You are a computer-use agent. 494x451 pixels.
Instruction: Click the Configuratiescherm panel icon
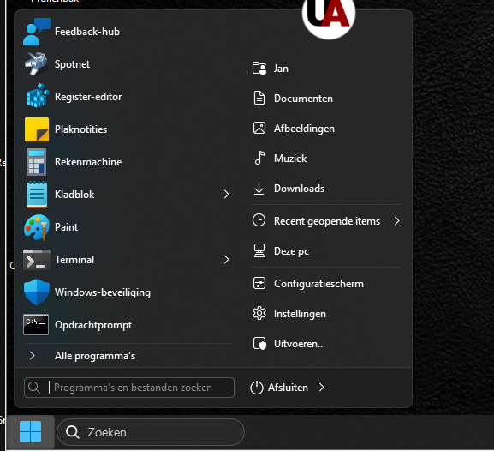click(259, 283)
